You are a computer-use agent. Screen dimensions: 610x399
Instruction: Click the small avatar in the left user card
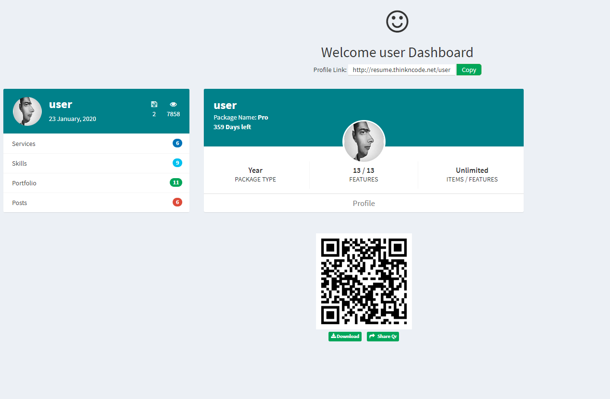pos(27,111)
